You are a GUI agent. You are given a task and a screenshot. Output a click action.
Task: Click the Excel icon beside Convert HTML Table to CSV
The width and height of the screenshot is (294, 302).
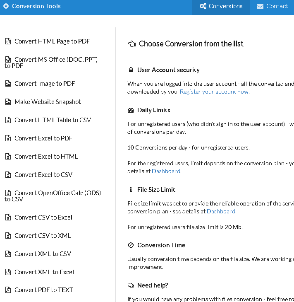[x=8, y=120]
